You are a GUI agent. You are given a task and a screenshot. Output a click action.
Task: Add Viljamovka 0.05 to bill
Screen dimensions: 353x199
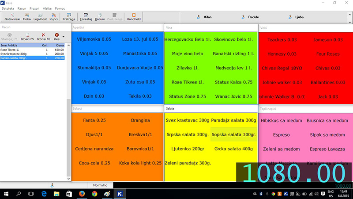[x=94, y=39]
